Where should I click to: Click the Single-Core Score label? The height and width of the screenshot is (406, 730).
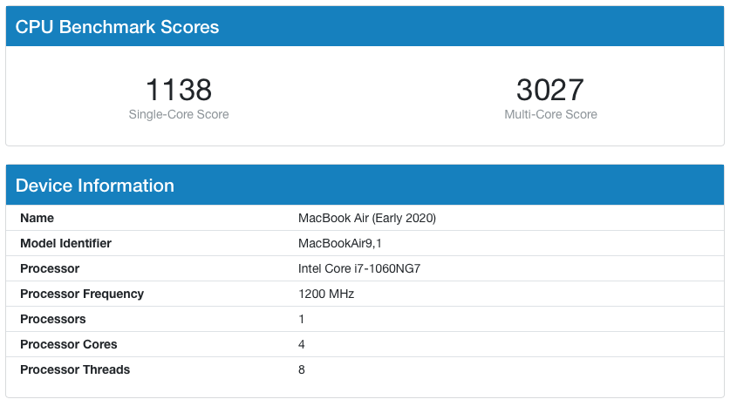(x=179, y=114)
